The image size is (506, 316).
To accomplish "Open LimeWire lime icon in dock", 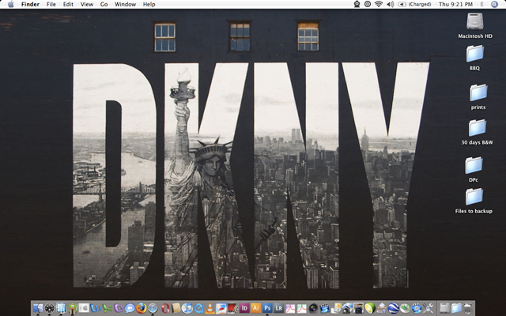I will 370,309.
